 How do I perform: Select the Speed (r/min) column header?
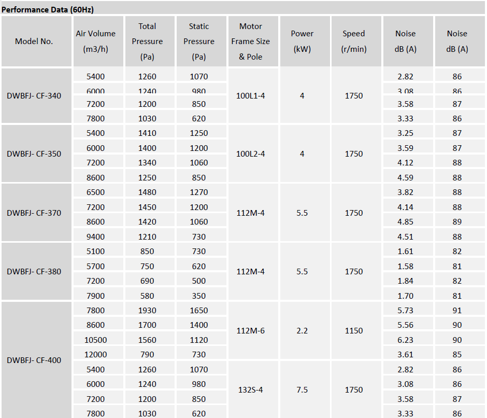354,41
